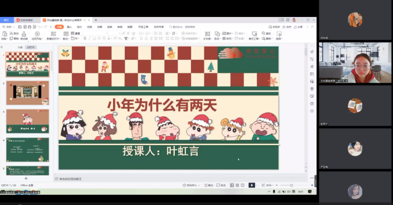Select the Format Painter (格式刷) brush

pyautogui.click(x=24, y=34)
